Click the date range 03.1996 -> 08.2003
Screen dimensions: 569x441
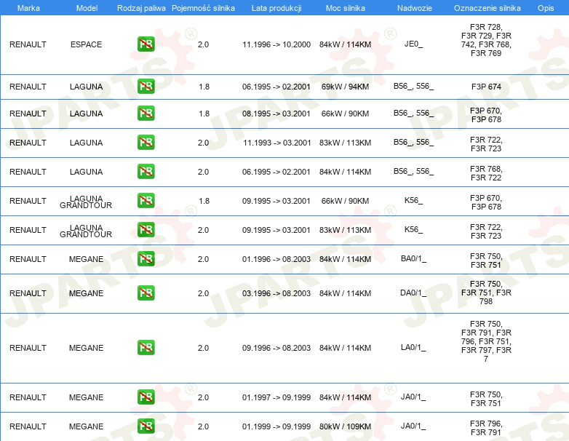tap(276, 293)
